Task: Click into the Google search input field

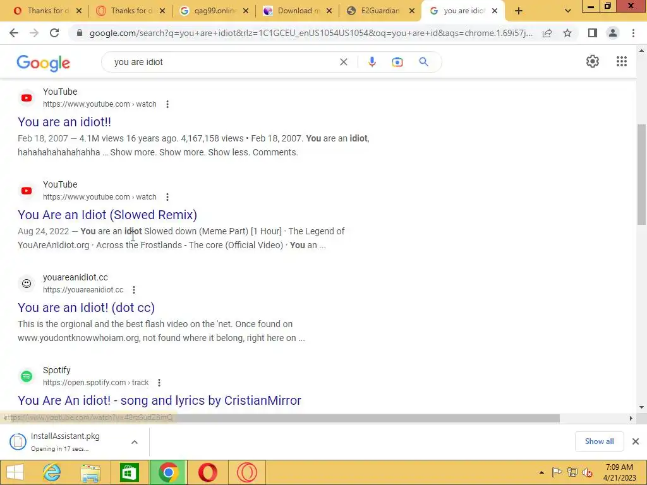Action: pyautogui.click(x=223, y=62)
